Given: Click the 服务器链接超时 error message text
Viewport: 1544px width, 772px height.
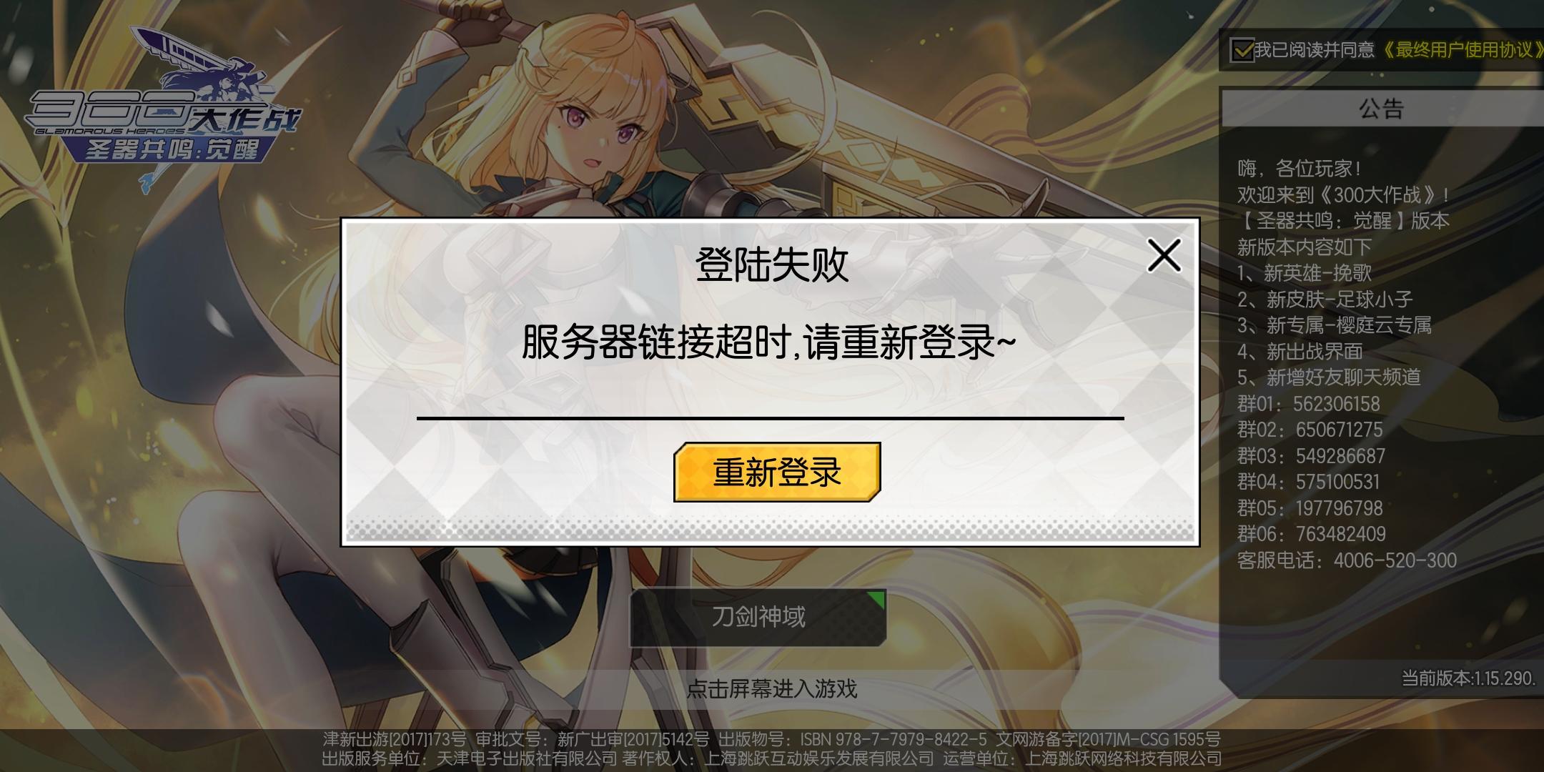Looking at the screenshot, I should (x=768, y=342).
